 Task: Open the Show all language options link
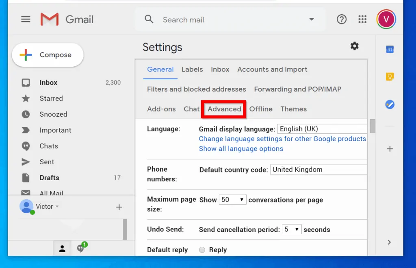241,148
